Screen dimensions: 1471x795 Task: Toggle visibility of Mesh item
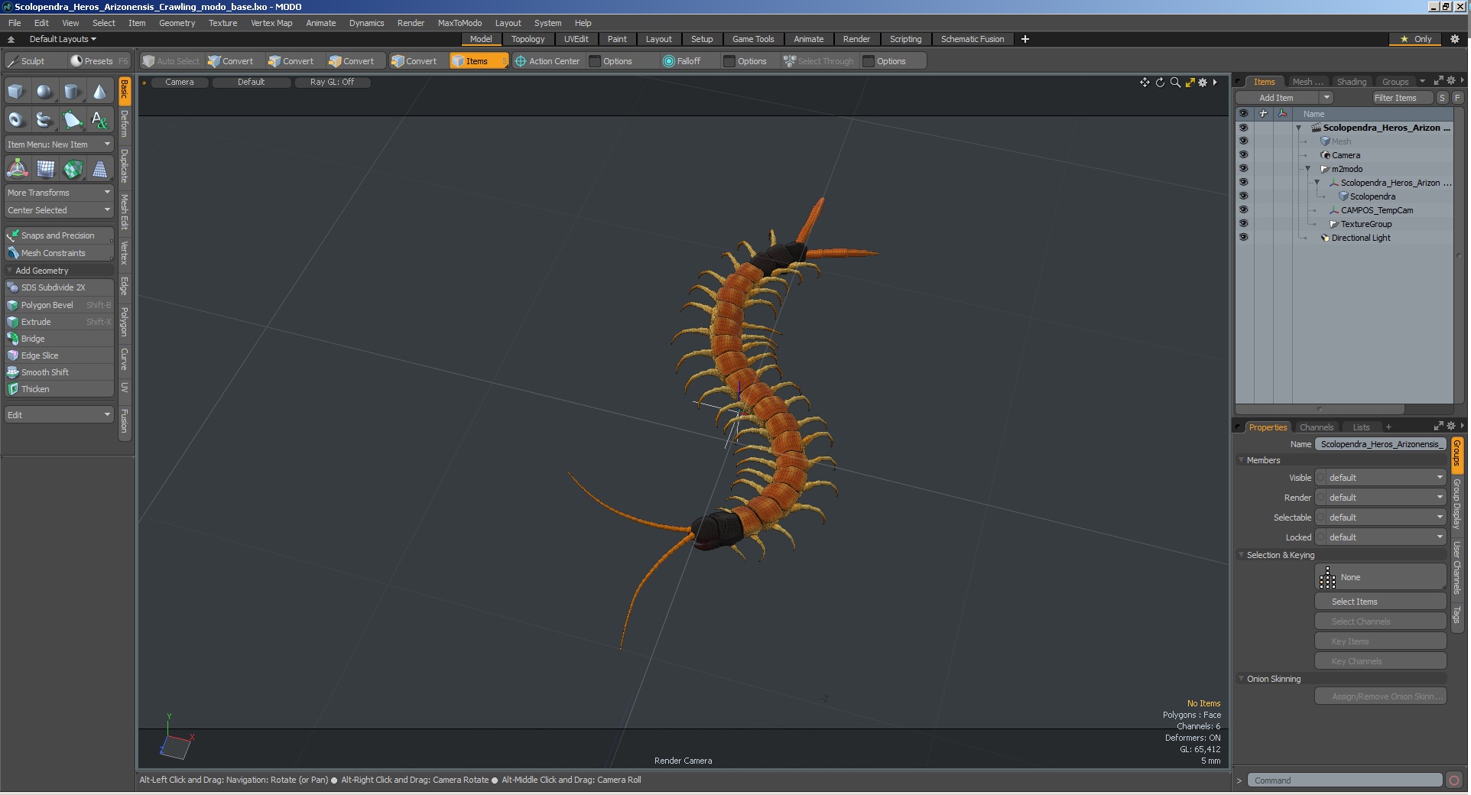[1243, 141]
